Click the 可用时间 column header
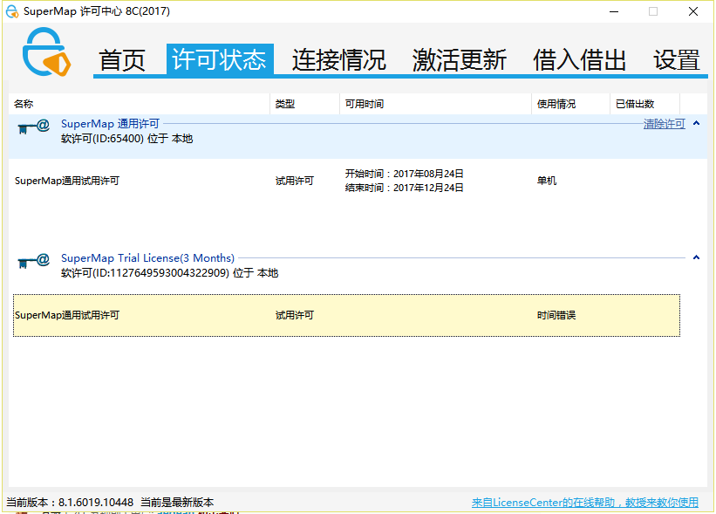The width and height of the screenshot is (716, 514). click(x=436, y=104)
